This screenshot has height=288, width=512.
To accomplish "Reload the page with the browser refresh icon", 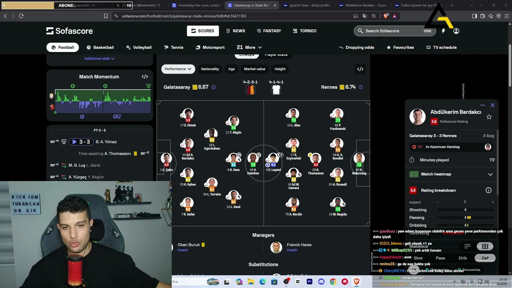I will (21, 16).
